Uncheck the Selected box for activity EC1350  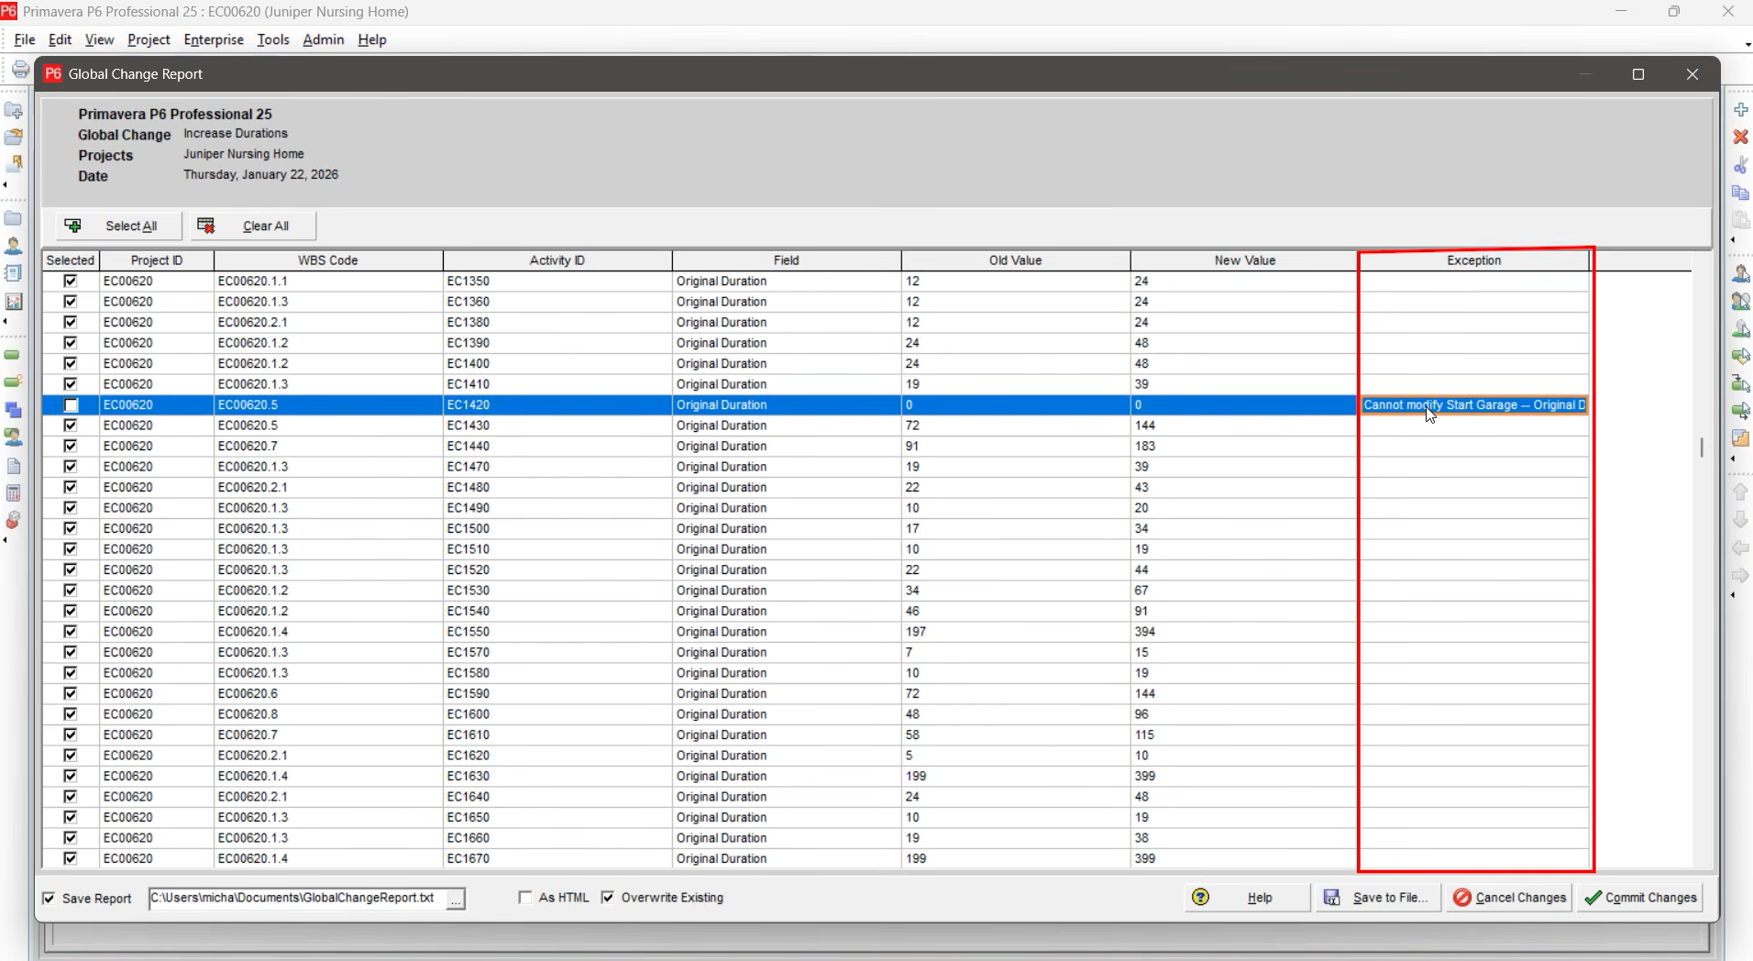pos(71,282)
